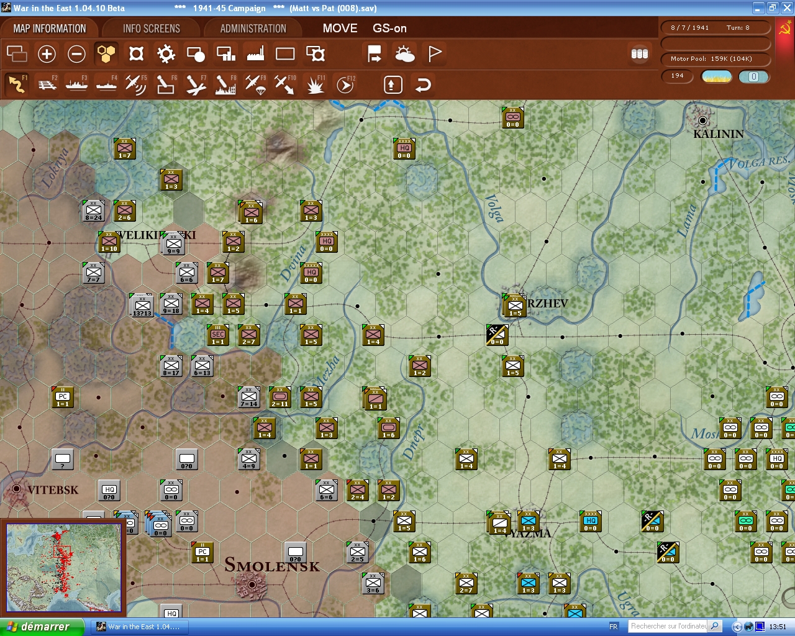795x636 pixels.
Task: Toggle the factory locations overlay
Action: [x=255, y=54]
